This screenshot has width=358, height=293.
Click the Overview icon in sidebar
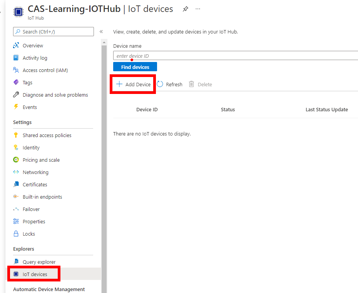[16, 45]
